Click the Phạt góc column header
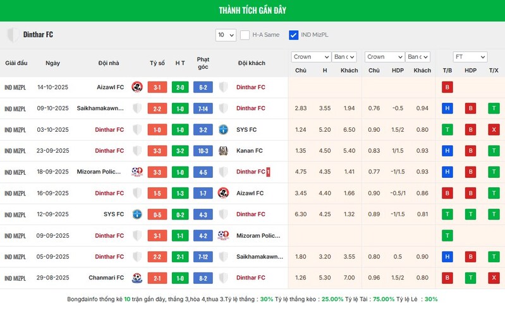 coord(203,63)
